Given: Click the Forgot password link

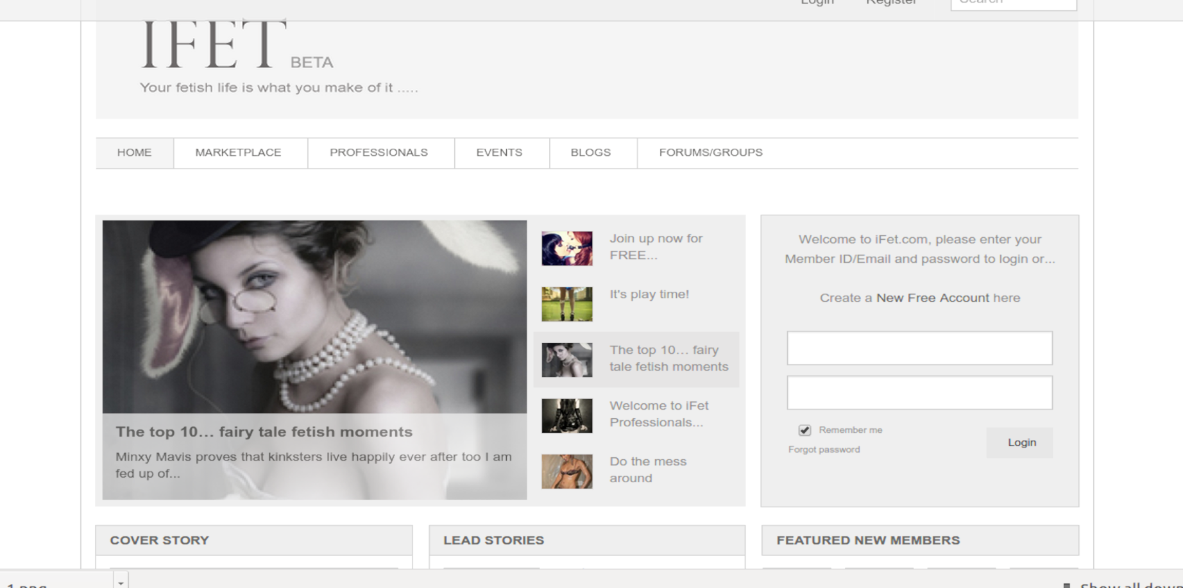Looking at the screenshot, I should click(x=824, y=449).
